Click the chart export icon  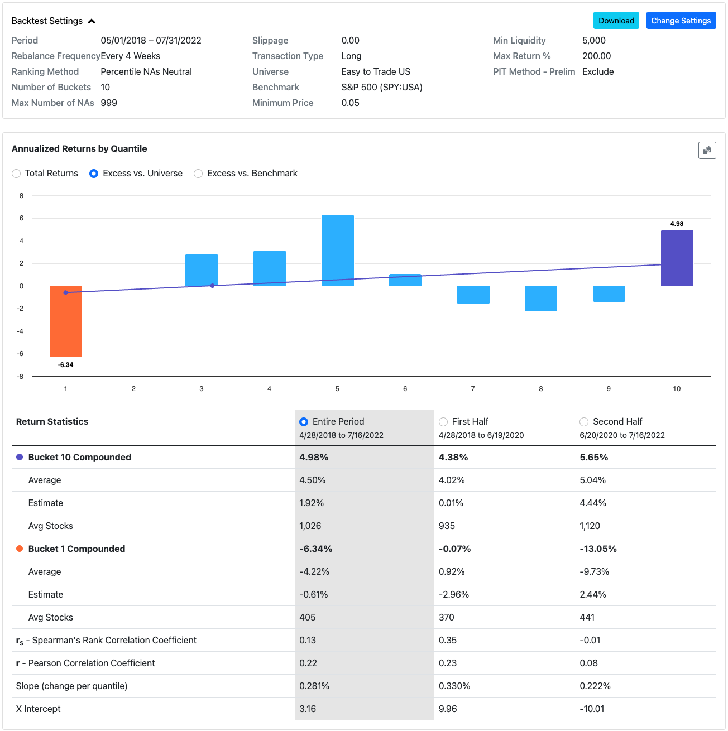pyautogui.click(x=707, y=150)
